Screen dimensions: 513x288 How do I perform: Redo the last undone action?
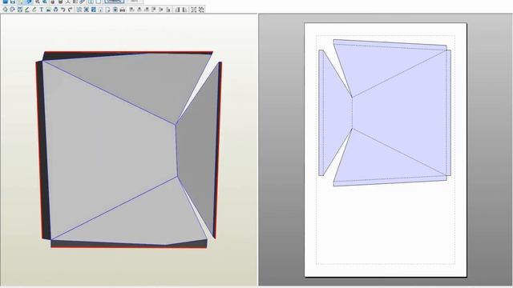[x=70, y=10]
